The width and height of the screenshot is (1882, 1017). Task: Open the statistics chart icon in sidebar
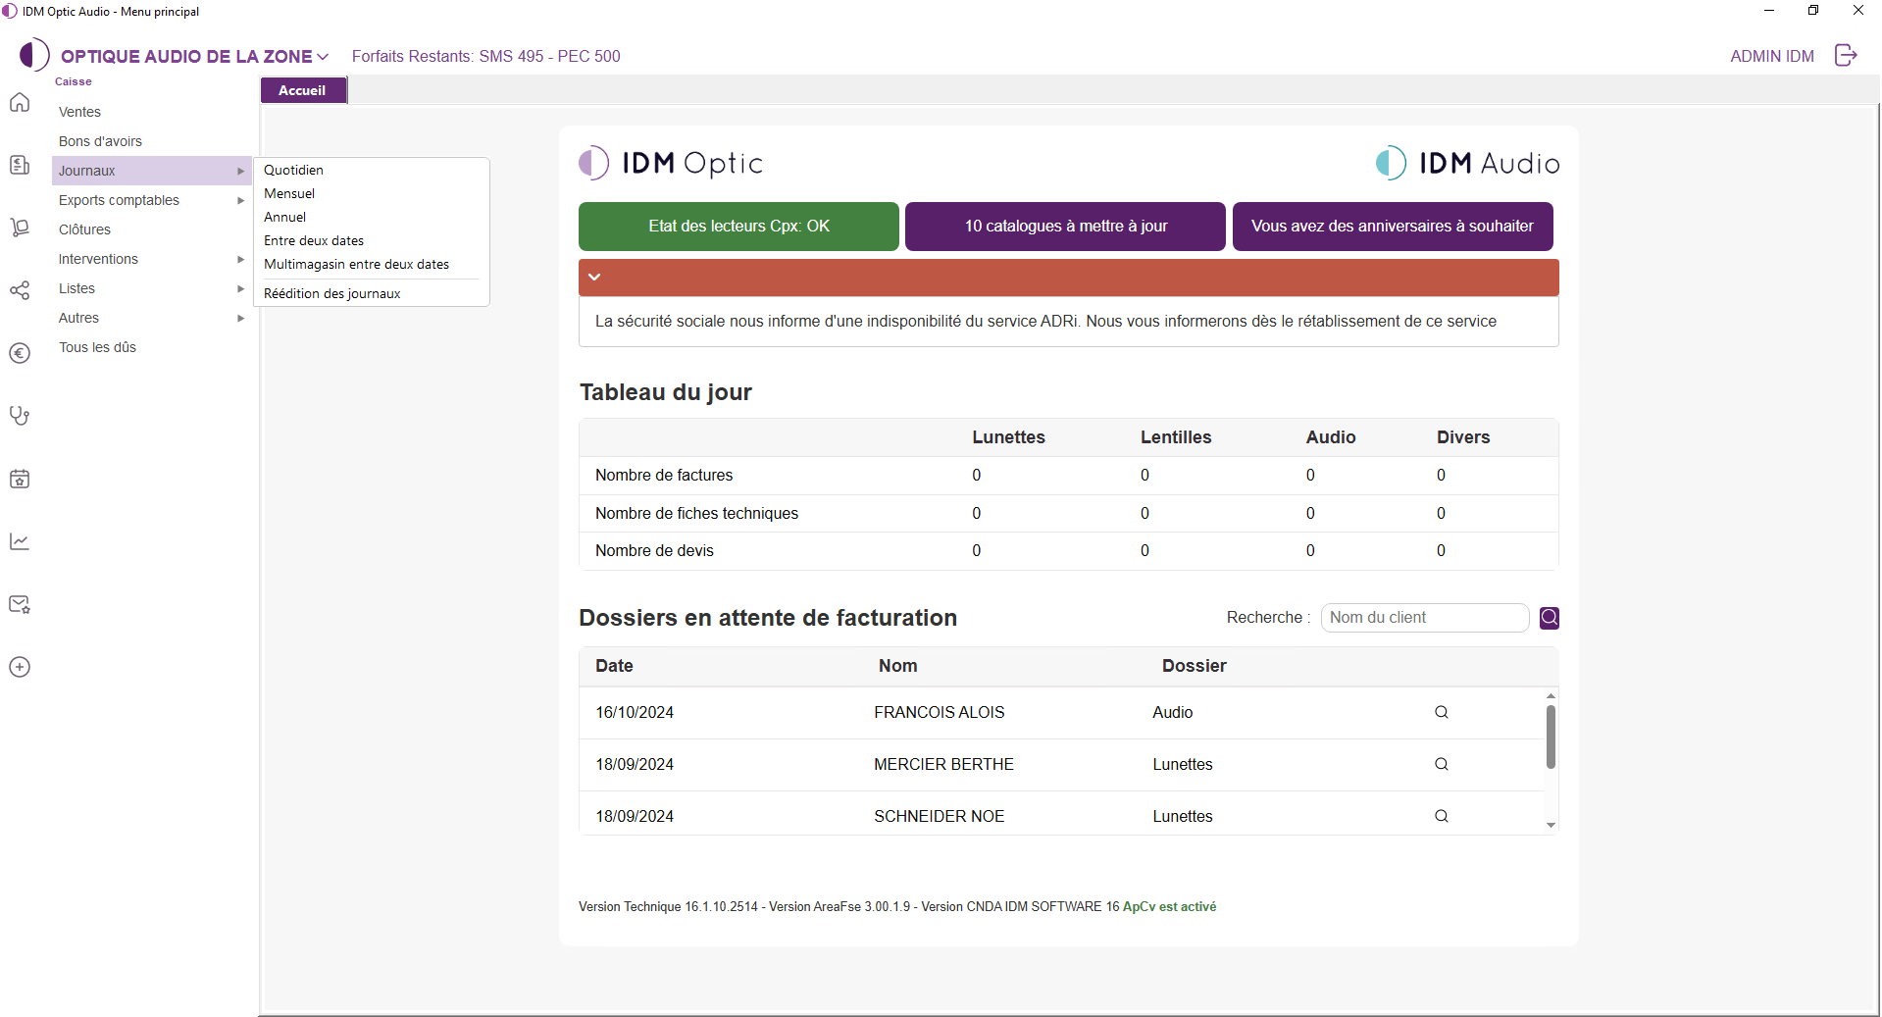coord(20,541)
